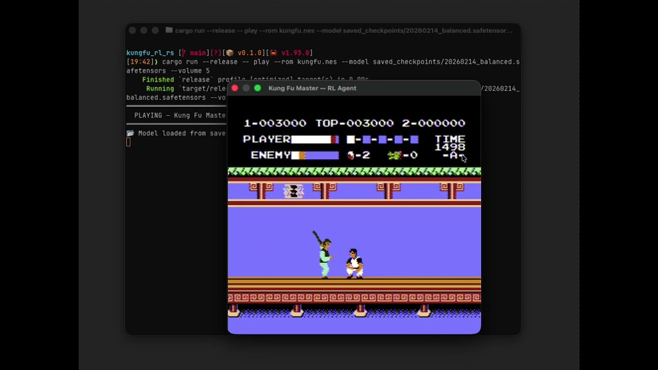Click the floor progress indicator squares
658x370 pixels.
[382, 139]
